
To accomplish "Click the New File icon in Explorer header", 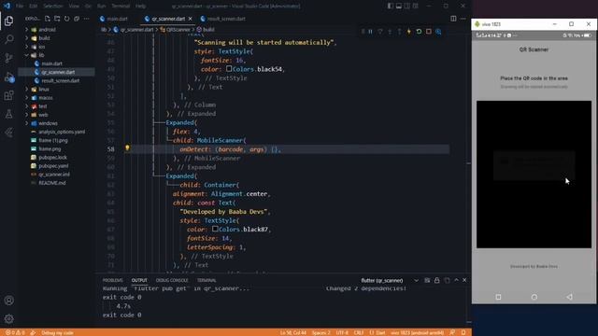I will click(48, 19).
